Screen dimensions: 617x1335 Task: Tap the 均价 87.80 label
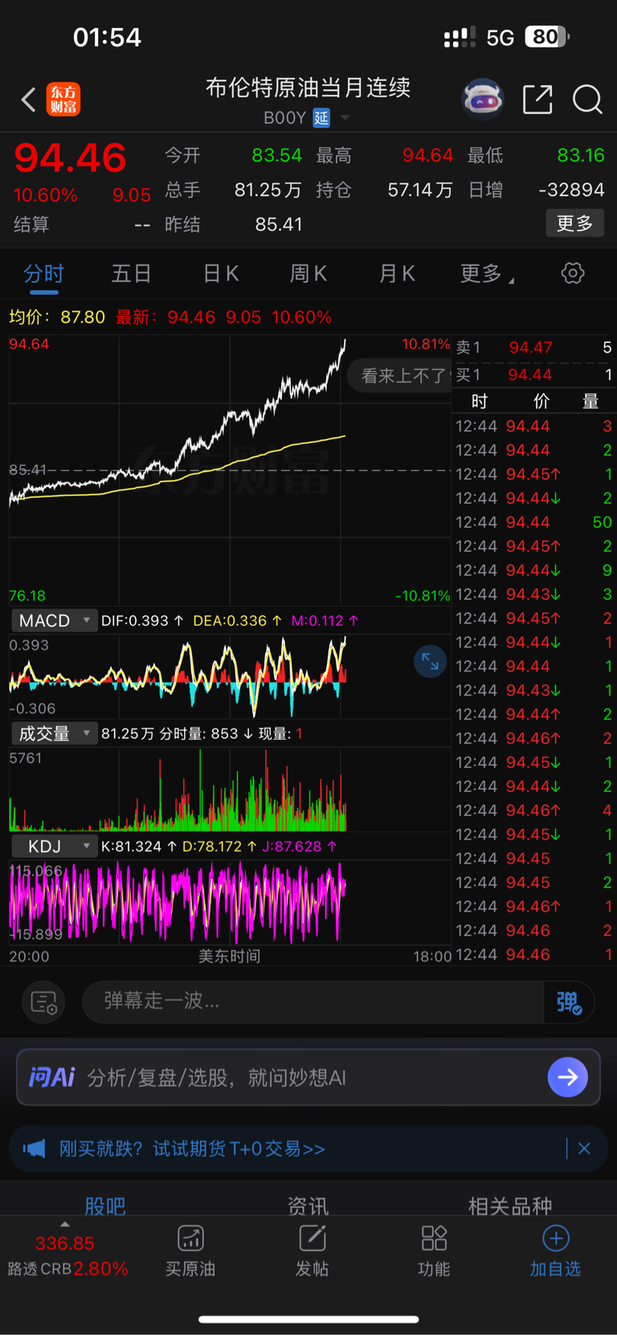(57, 317)
